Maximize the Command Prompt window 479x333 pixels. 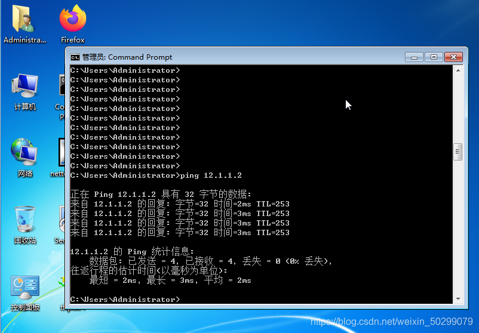[434, 57]
